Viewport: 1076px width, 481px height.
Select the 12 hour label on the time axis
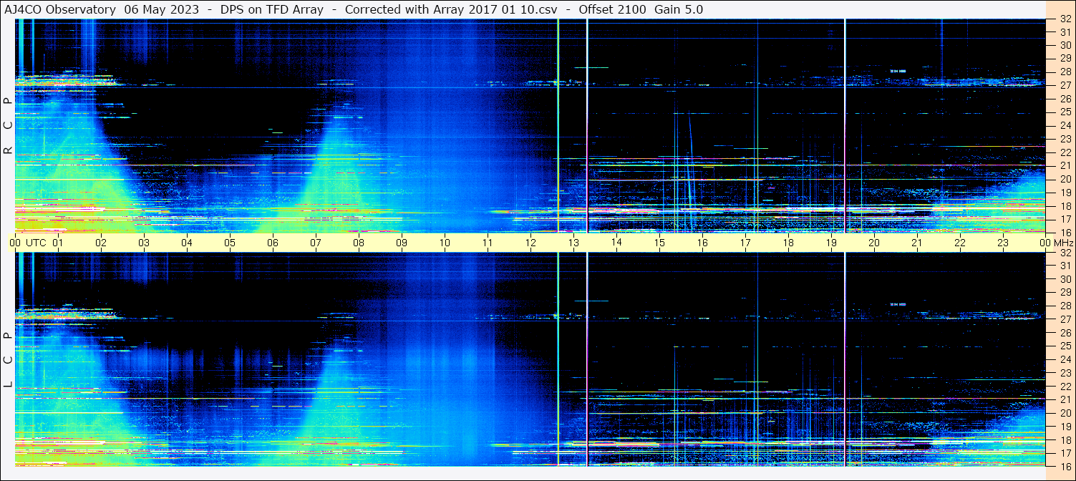coord(530,243)
